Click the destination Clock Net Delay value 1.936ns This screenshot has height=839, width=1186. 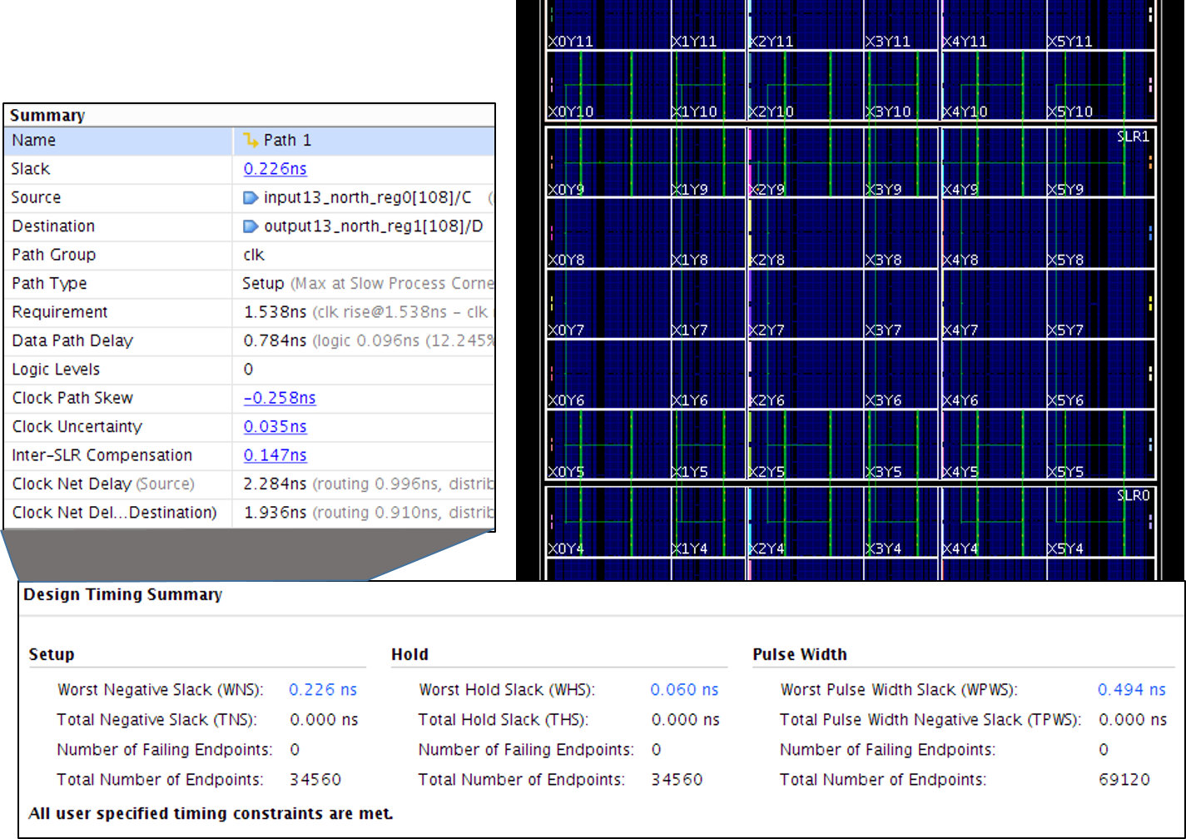pyautogui.click(x=275, y=513)
